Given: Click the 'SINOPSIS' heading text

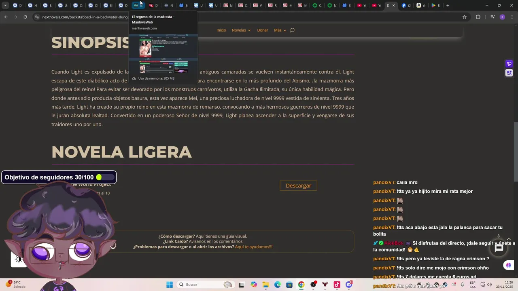Looking at the screenshot, I should (x=90, y=42).
